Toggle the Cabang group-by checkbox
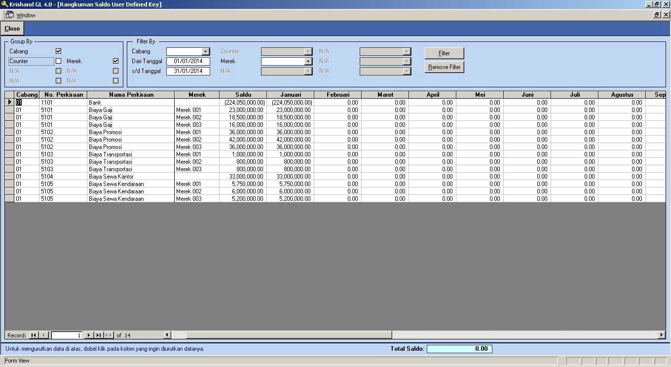 59,51
